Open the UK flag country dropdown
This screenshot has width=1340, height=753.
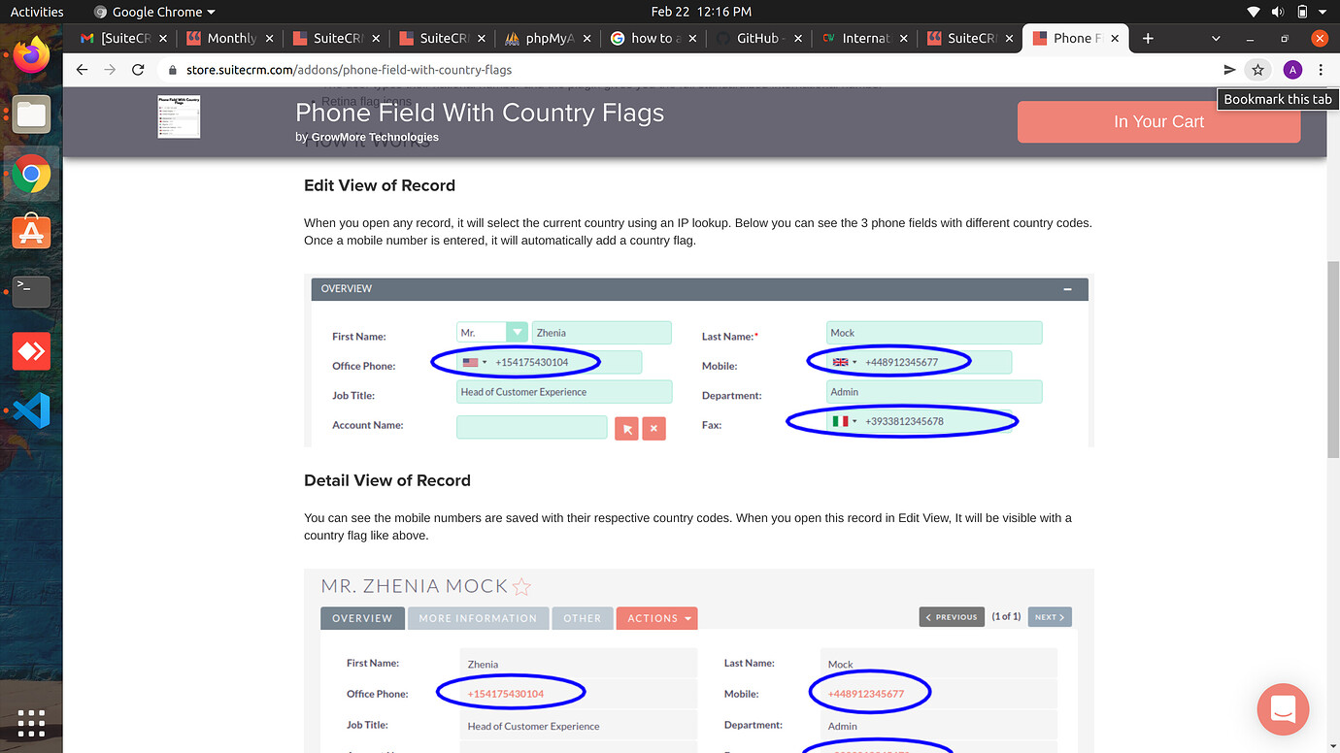(x=845, y=363)
